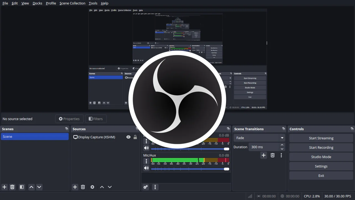Add a new source with plus icon

pos(75,187)
